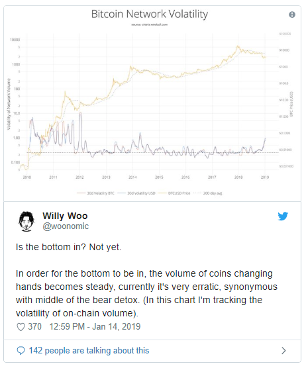306x368 pixels.
Task: Click the charts.woobull.com source text
Action: (x=150, y=24)
